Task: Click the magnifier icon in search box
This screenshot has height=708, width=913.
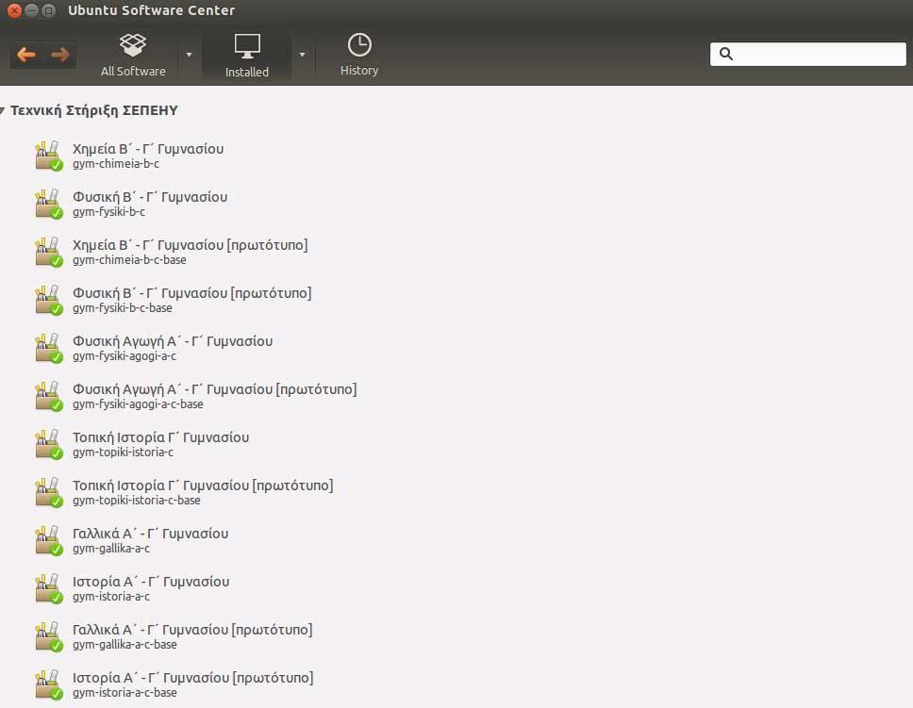Action: (x=725, y=54)
